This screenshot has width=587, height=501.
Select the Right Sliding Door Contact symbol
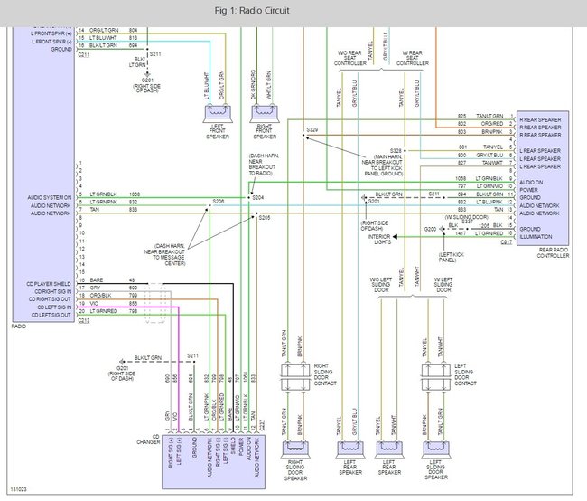[x=295, y=377]
